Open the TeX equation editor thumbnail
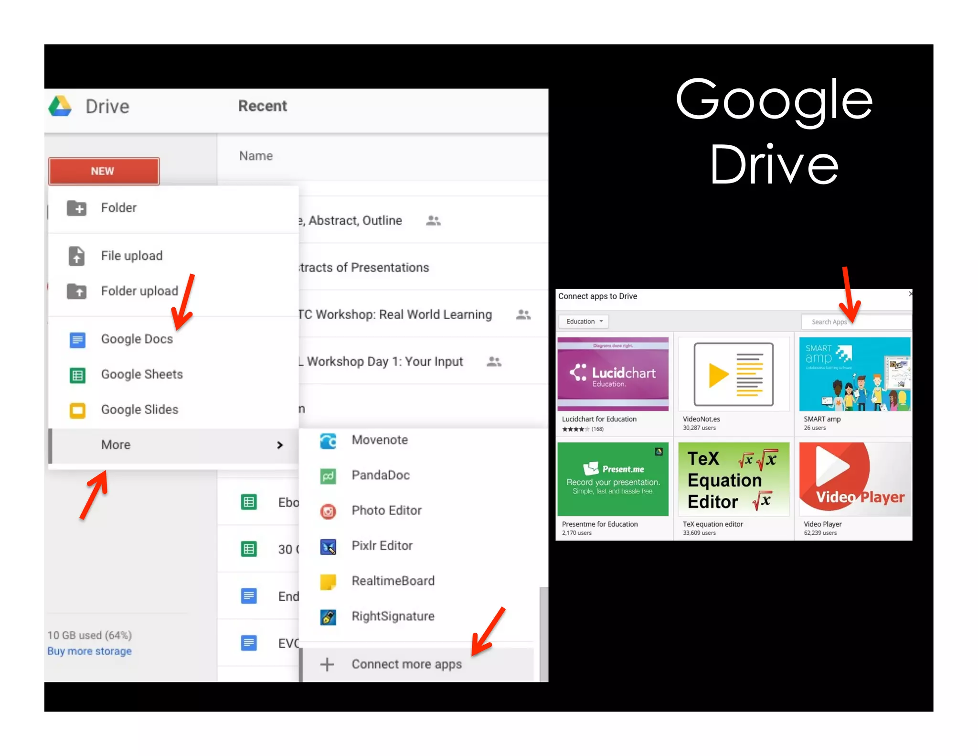 click(733, 479)
